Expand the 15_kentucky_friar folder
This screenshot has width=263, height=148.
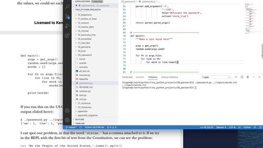(87, 35)
